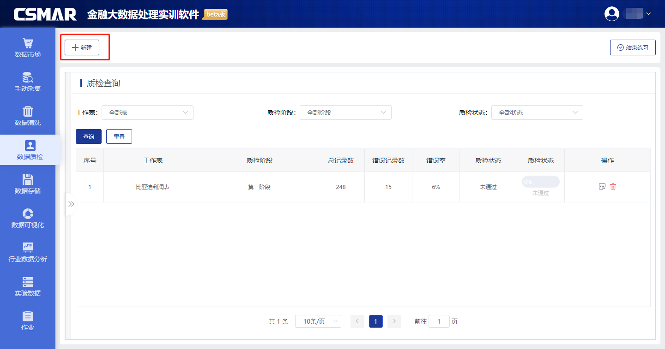Open the 数据市场 shopping cart icon

28,43
